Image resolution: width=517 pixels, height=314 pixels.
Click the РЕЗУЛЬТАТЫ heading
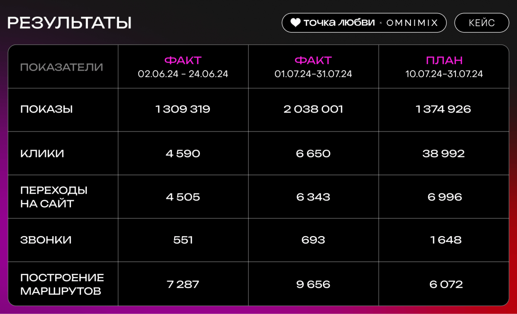pos(69,23)
